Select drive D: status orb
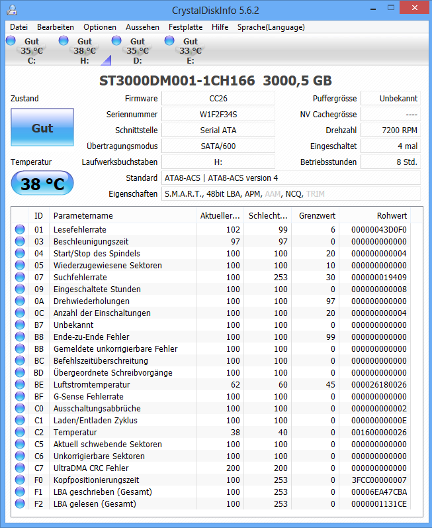 tap(116, 41)
